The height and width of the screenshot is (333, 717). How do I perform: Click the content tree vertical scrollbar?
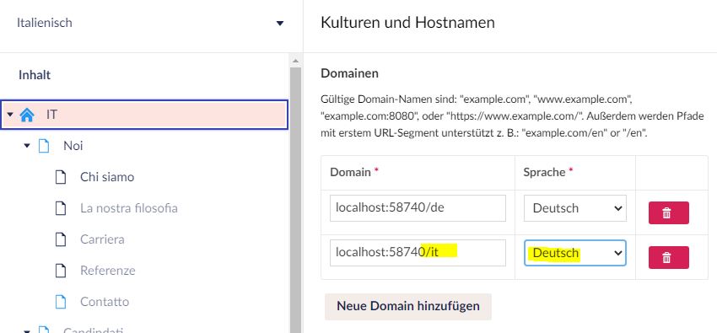pos(295,200)
